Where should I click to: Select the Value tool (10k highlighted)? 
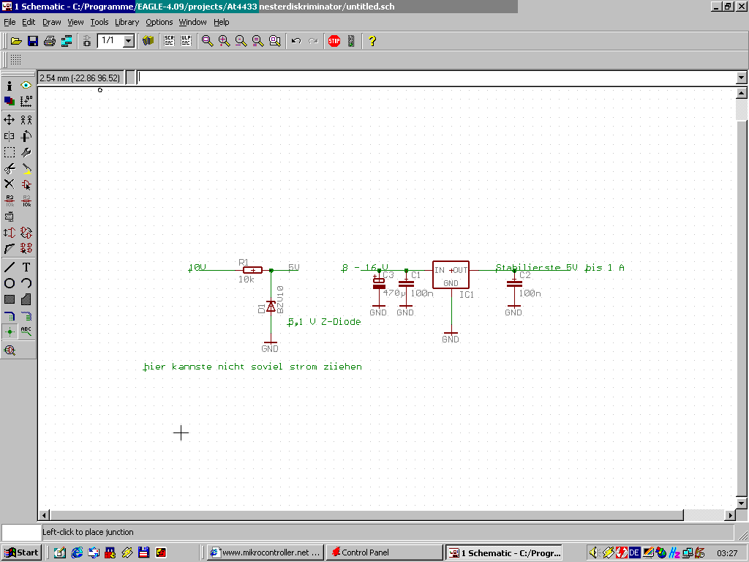[x=26, y=201]
